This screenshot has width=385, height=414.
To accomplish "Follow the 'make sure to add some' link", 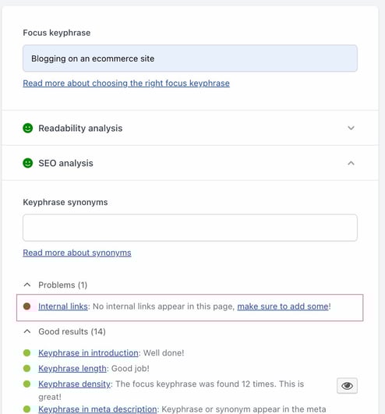I will click(x=283, y=306).
